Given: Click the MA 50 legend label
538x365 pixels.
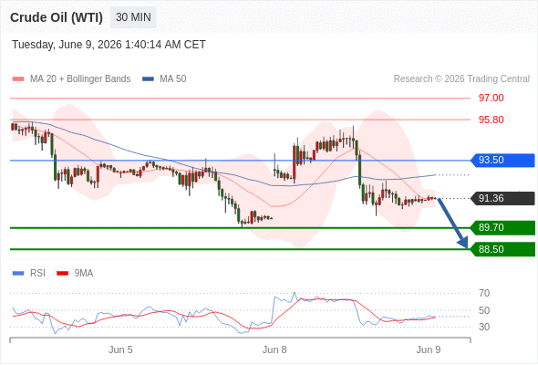Looking at the screenshot, I should [173, 79].
